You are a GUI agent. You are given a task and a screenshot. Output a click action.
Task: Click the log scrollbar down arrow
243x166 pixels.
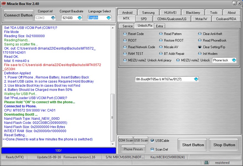click(113, 144)
